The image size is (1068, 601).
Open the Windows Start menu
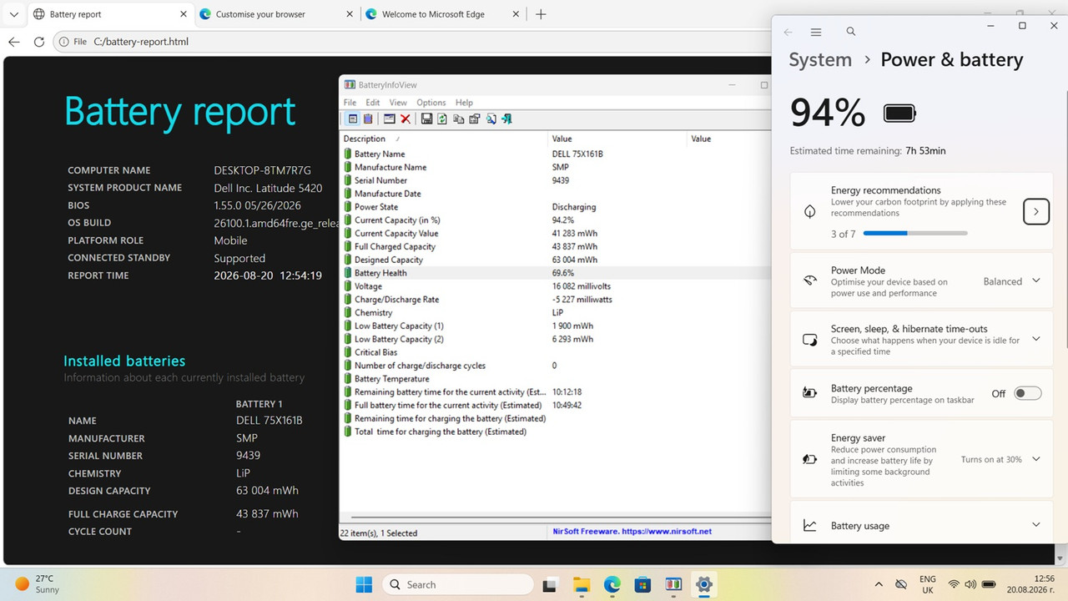pyautogui.click(x=365, y=584)
